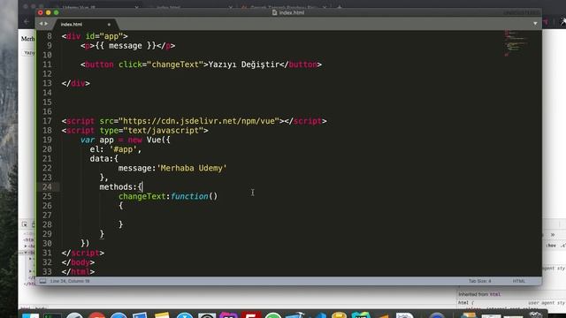Click the '#app' string on line 20
Image resolution: width=566 pixels, height=318 pixels.
click(123, 149)
